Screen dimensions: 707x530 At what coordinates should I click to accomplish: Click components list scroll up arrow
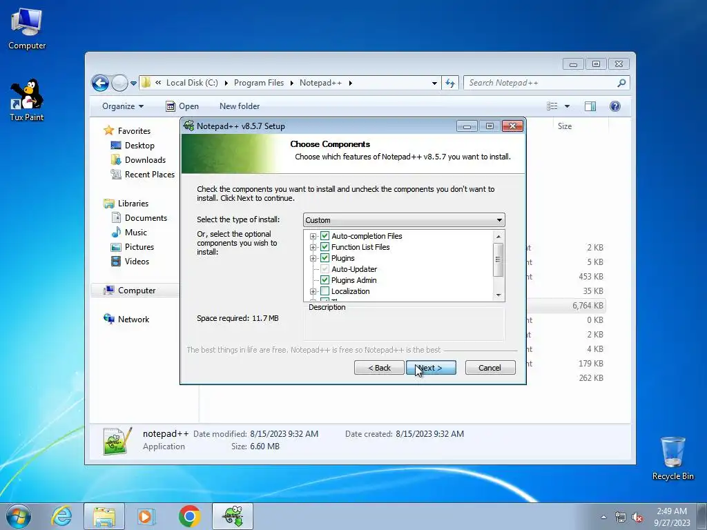(498, 236)
